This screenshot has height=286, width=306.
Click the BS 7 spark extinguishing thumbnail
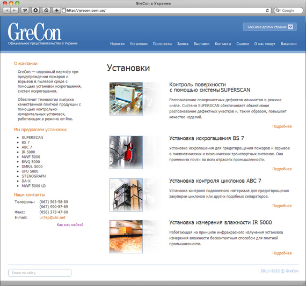[126, 153]
